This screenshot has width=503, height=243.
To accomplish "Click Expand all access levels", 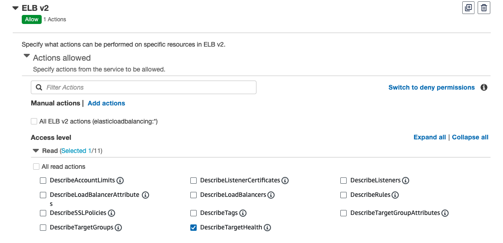I will 430,137.
